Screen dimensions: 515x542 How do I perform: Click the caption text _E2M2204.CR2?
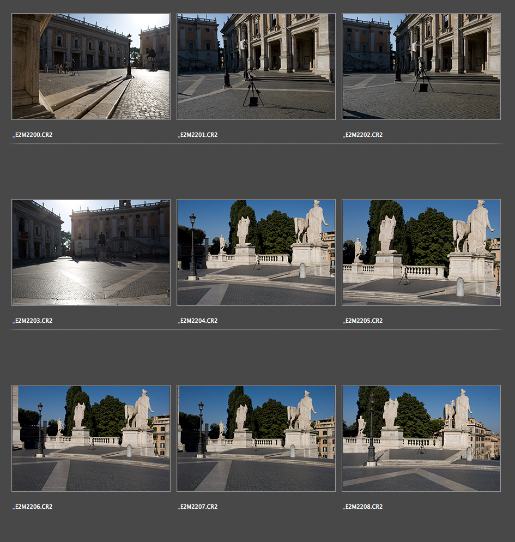point(197,321)
